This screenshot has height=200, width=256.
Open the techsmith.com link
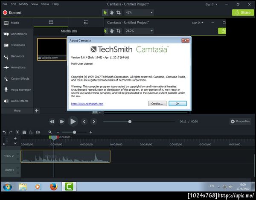point(87,104)
